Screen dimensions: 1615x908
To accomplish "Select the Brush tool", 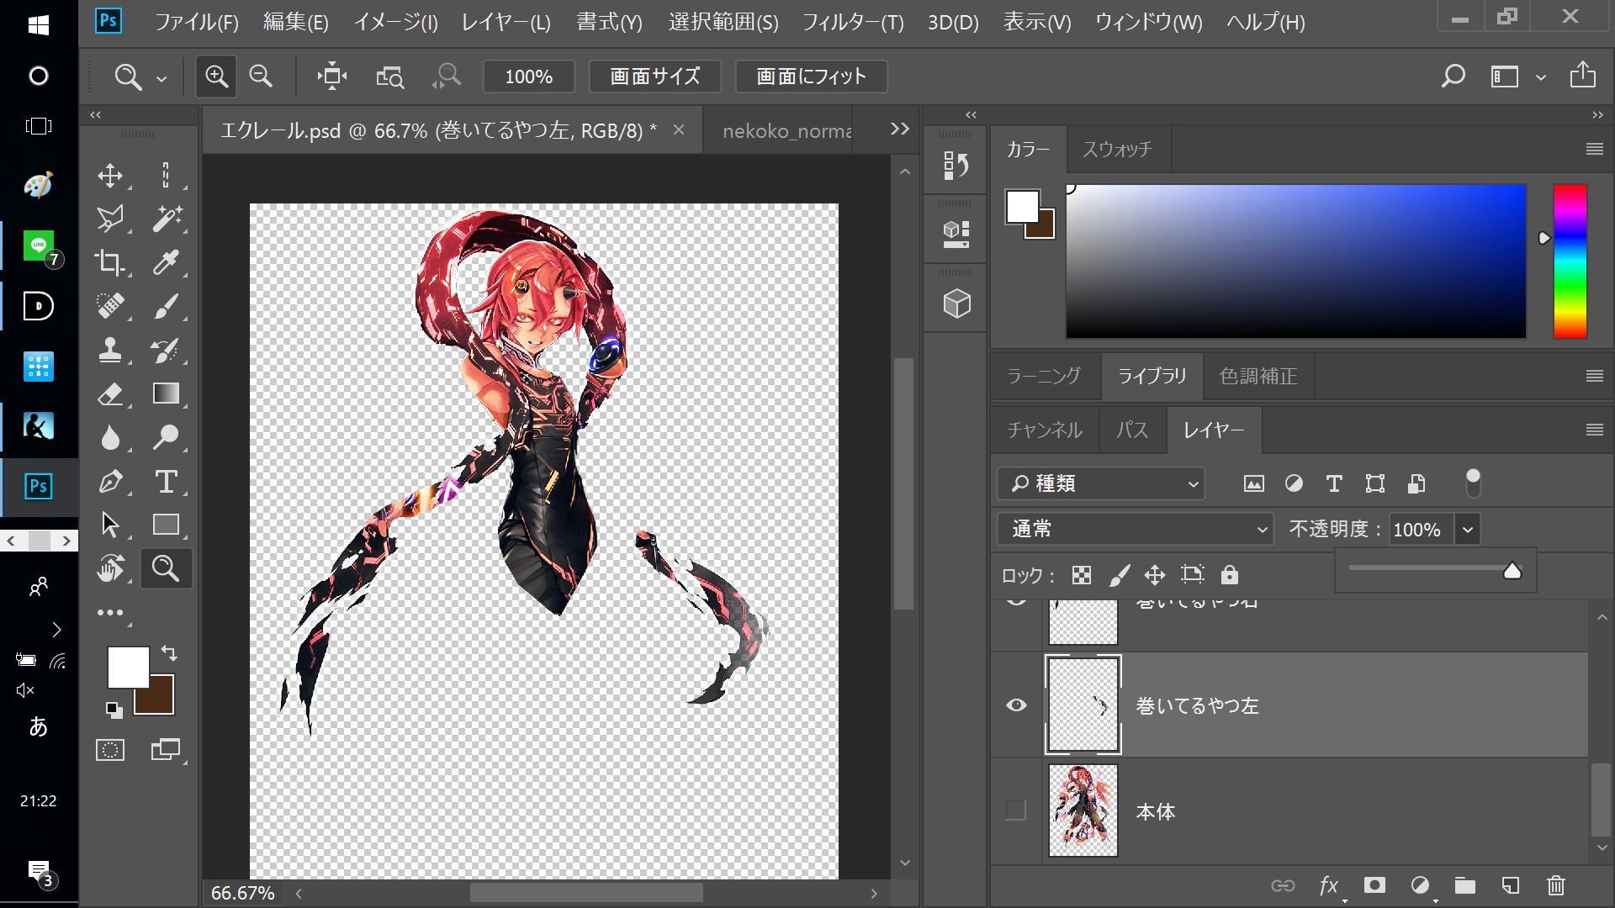I will (166, 307).
